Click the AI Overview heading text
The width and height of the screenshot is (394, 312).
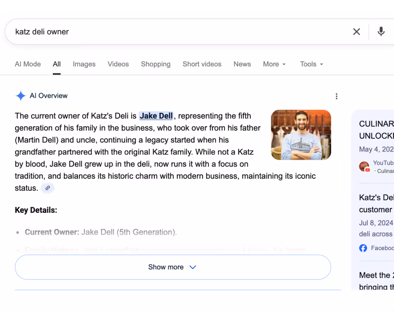pyautogui.click(x=48, y=96)
